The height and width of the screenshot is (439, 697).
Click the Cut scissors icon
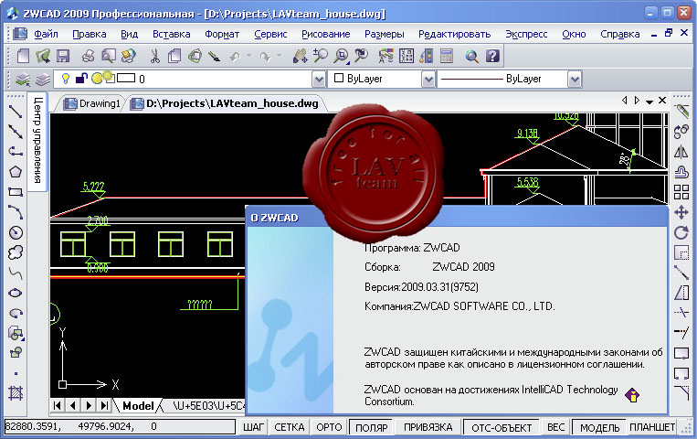[154, 56]
